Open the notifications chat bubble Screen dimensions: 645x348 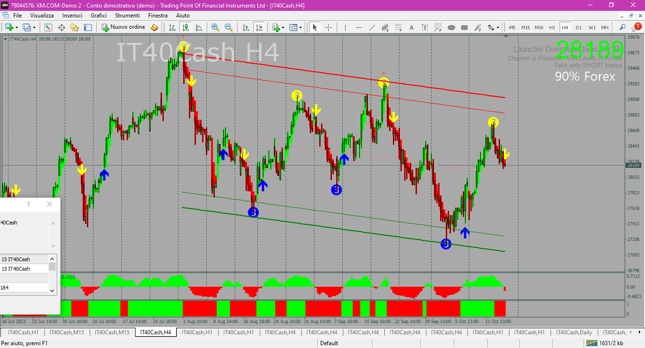pyautogui.click(x=637, y=27)
